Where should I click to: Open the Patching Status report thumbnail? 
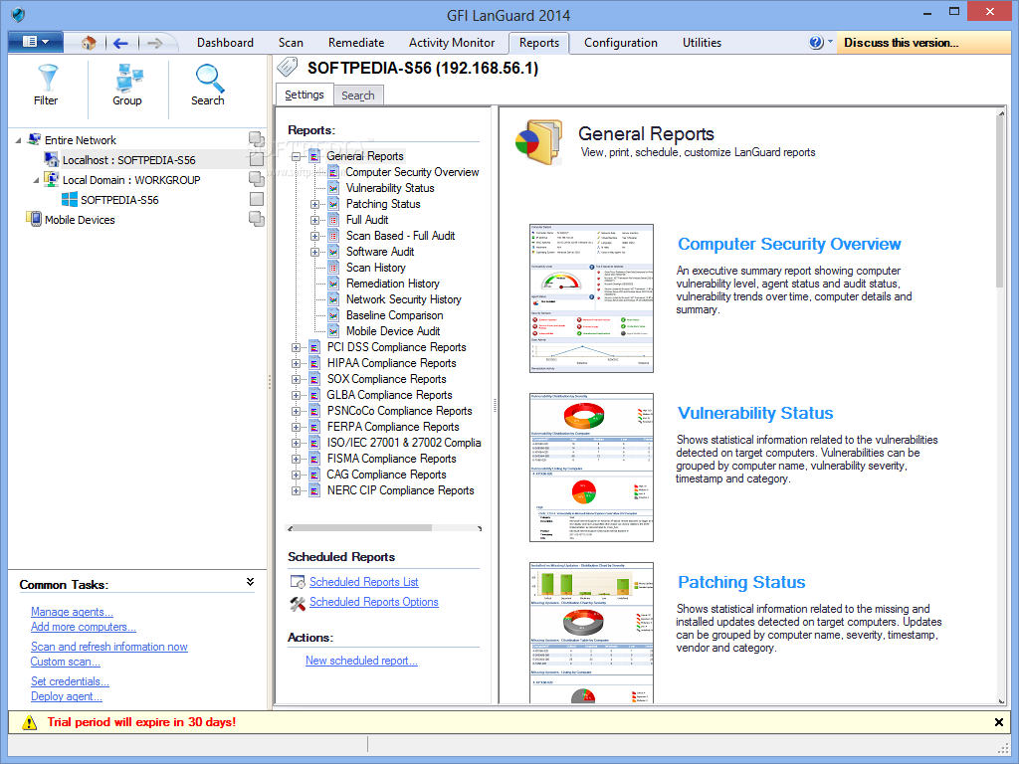[591, 633]
